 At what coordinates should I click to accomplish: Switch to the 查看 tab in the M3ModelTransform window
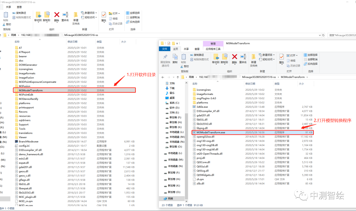click(197, 49)
